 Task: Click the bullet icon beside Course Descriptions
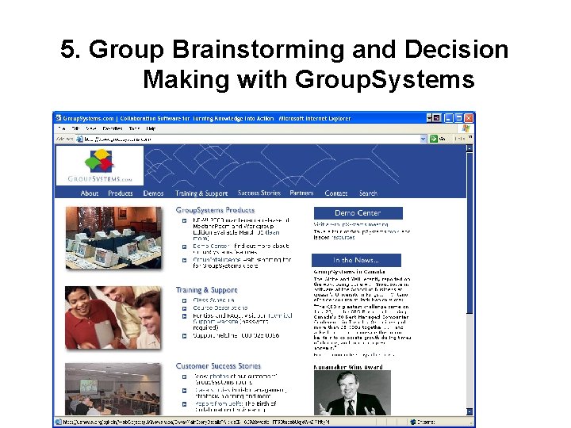click(184, 308)
